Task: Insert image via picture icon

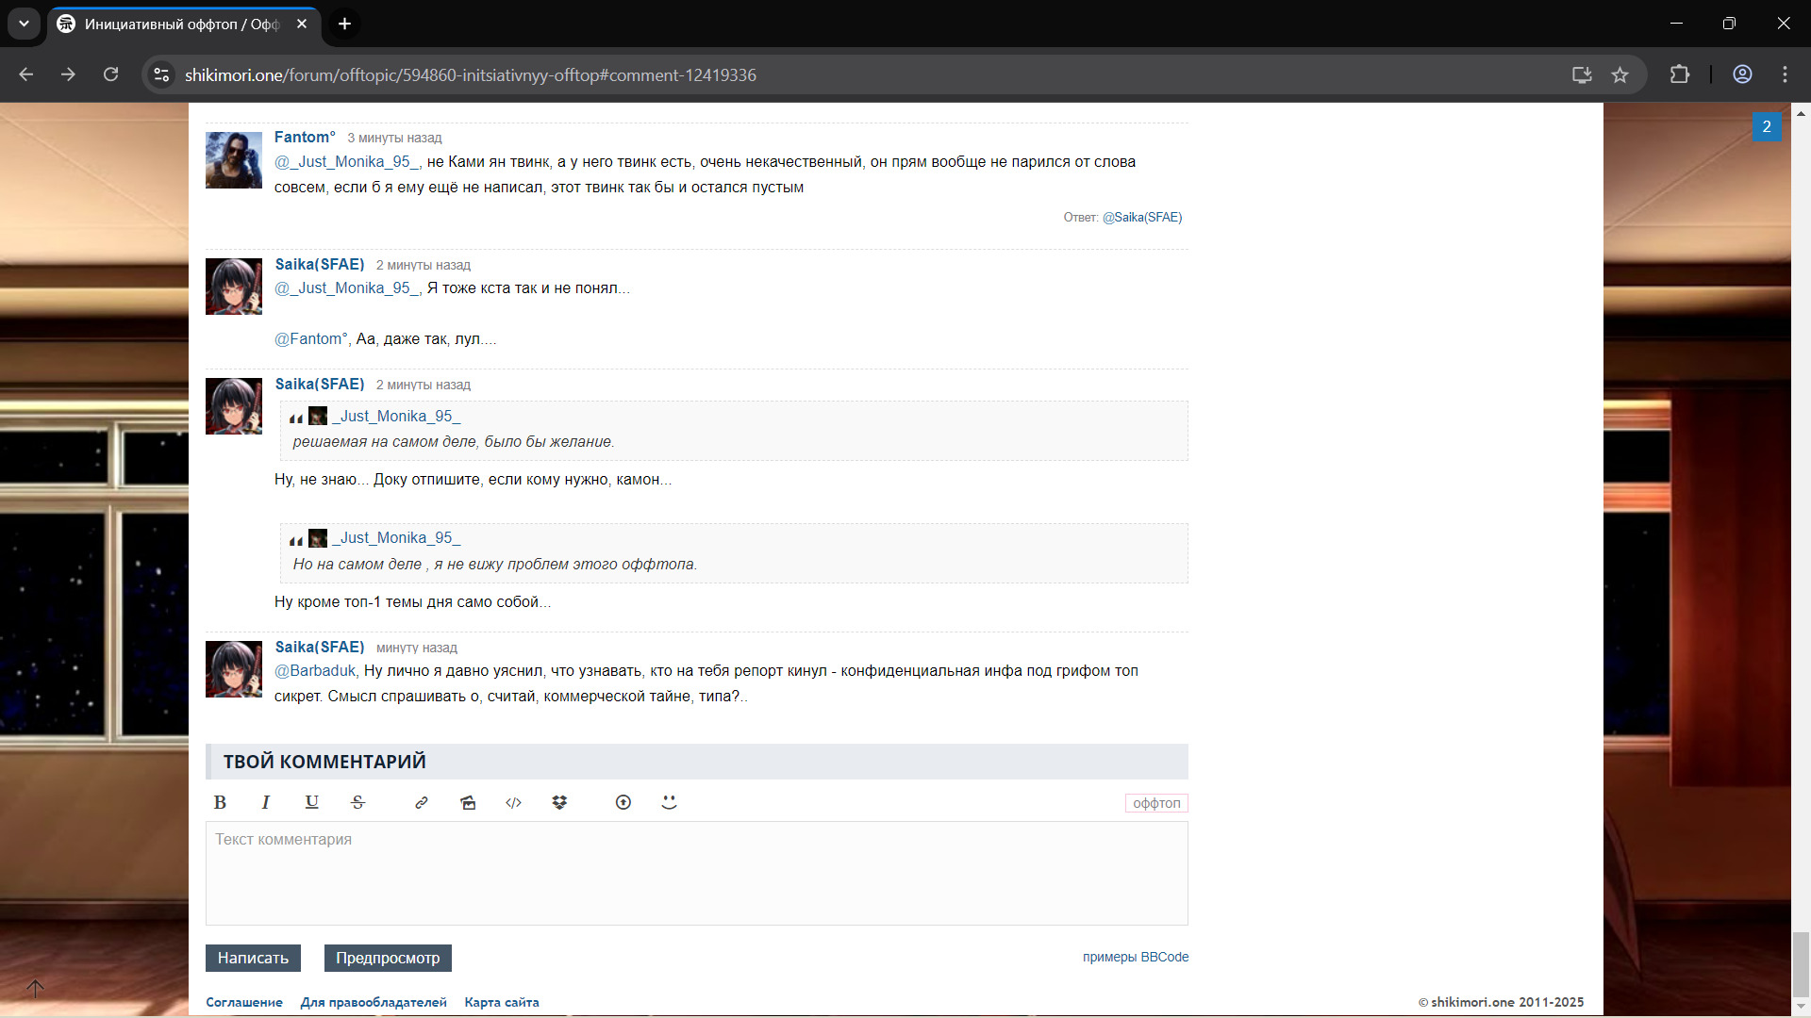Action: (x=468, y=802)
